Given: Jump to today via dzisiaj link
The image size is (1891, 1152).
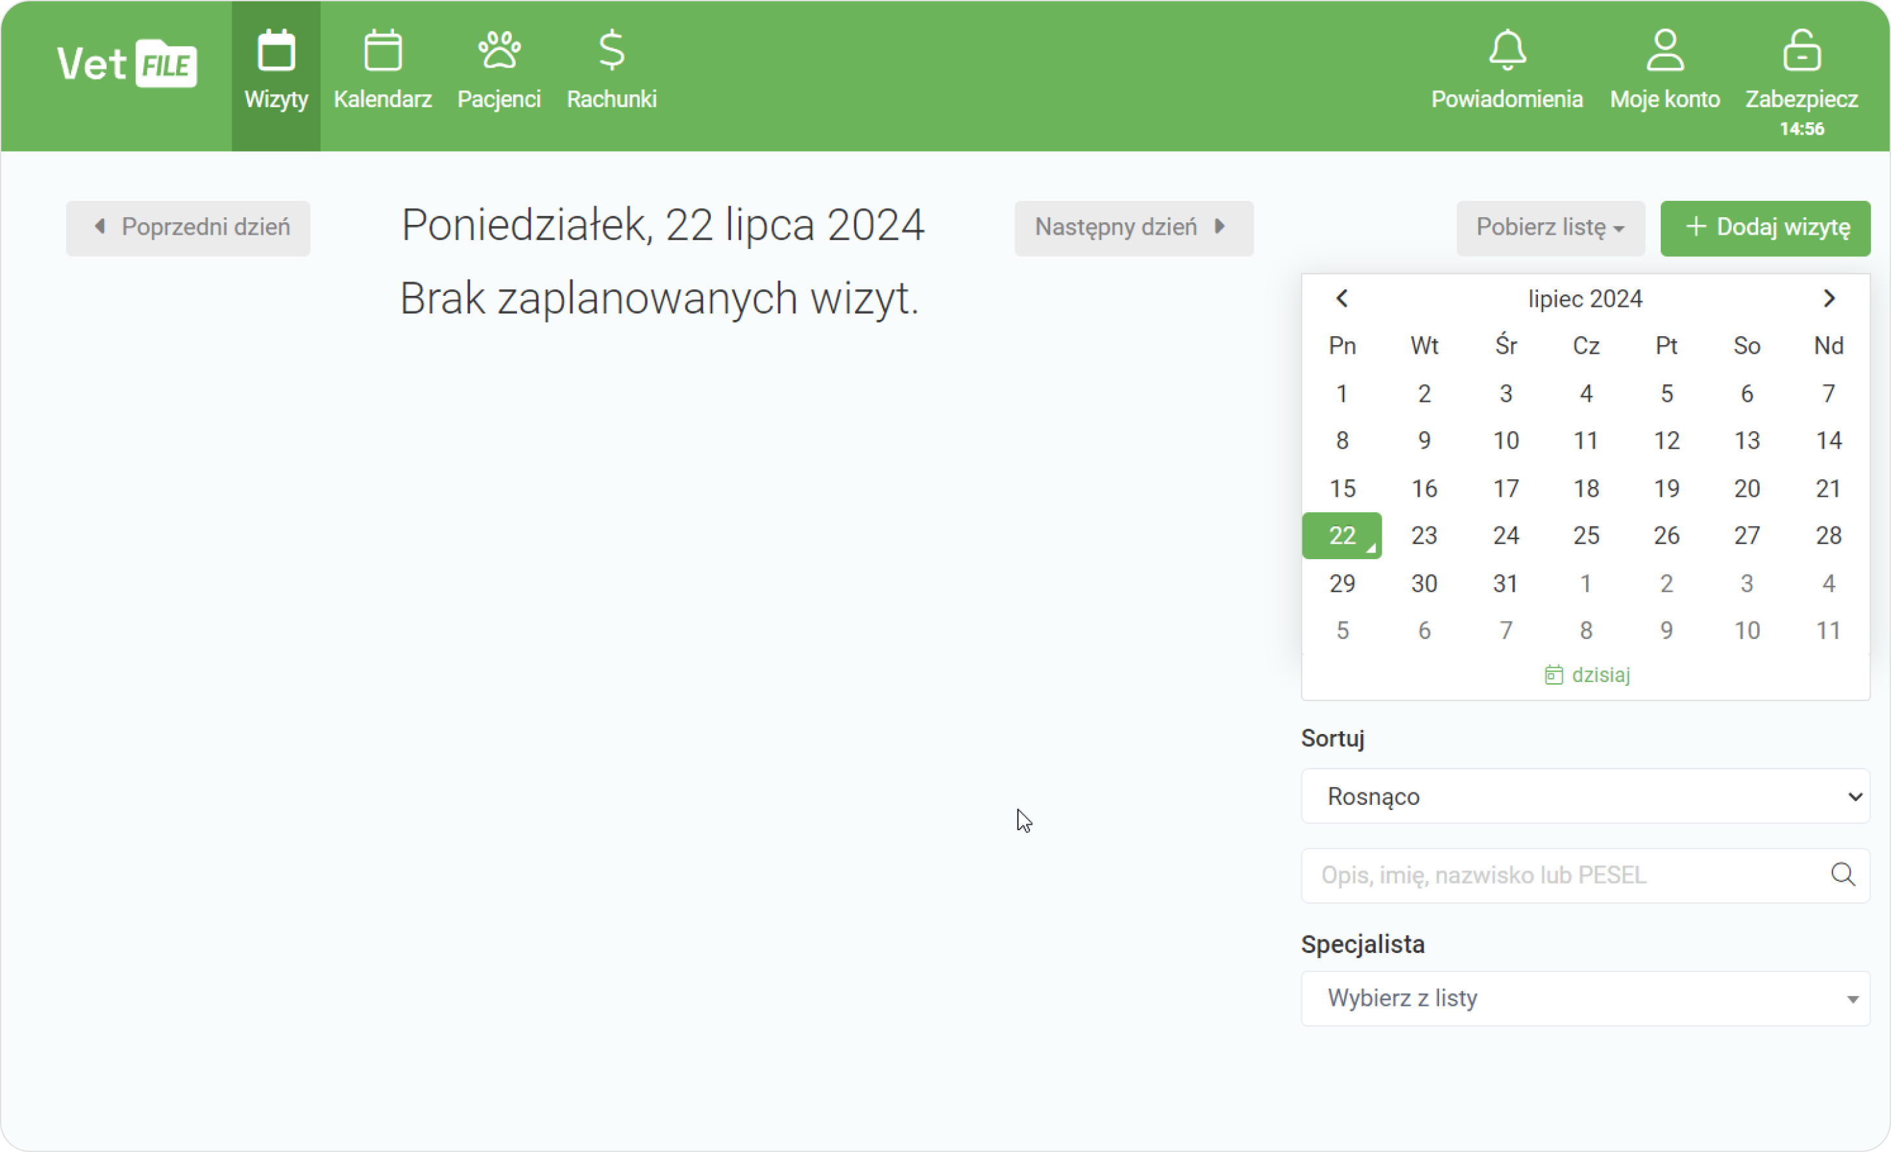Looking at the screenshot, I should click(x=1586, y=675).
